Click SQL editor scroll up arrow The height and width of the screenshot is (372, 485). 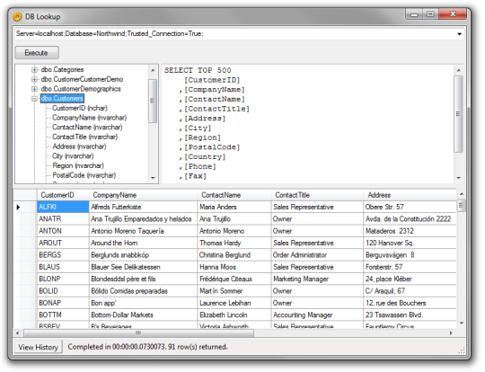pos(458,71)
